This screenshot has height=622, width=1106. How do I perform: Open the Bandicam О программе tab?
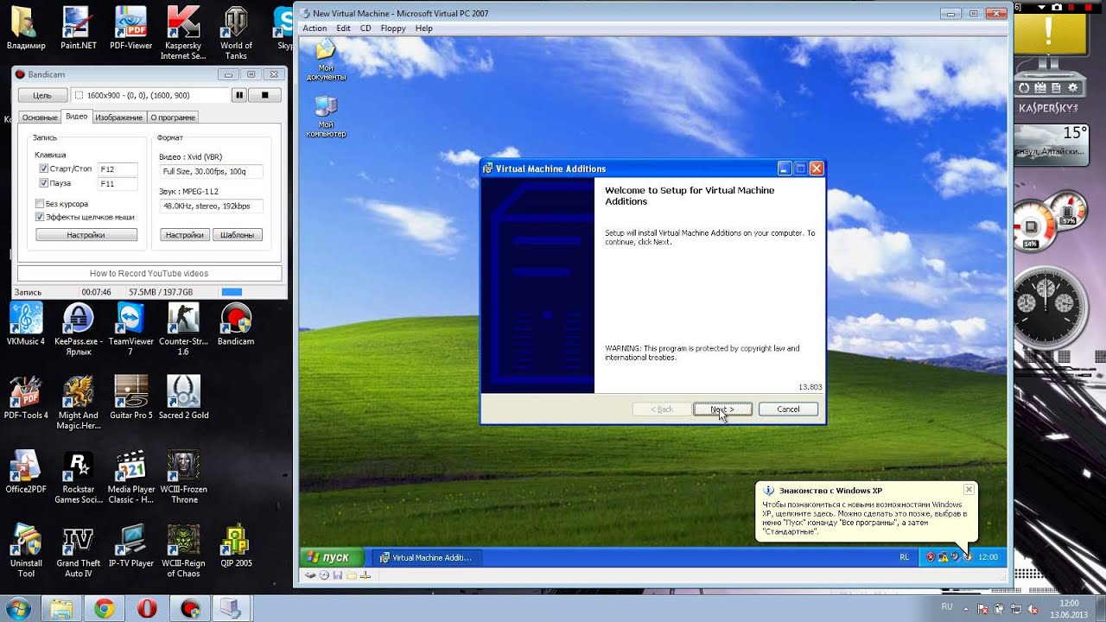point(173,117)
